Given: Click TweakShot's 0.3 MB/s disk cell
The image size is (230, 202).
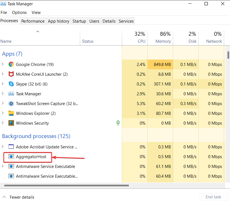Looking at the screenshot, I should pyautogui.click(x=186, y=104).
